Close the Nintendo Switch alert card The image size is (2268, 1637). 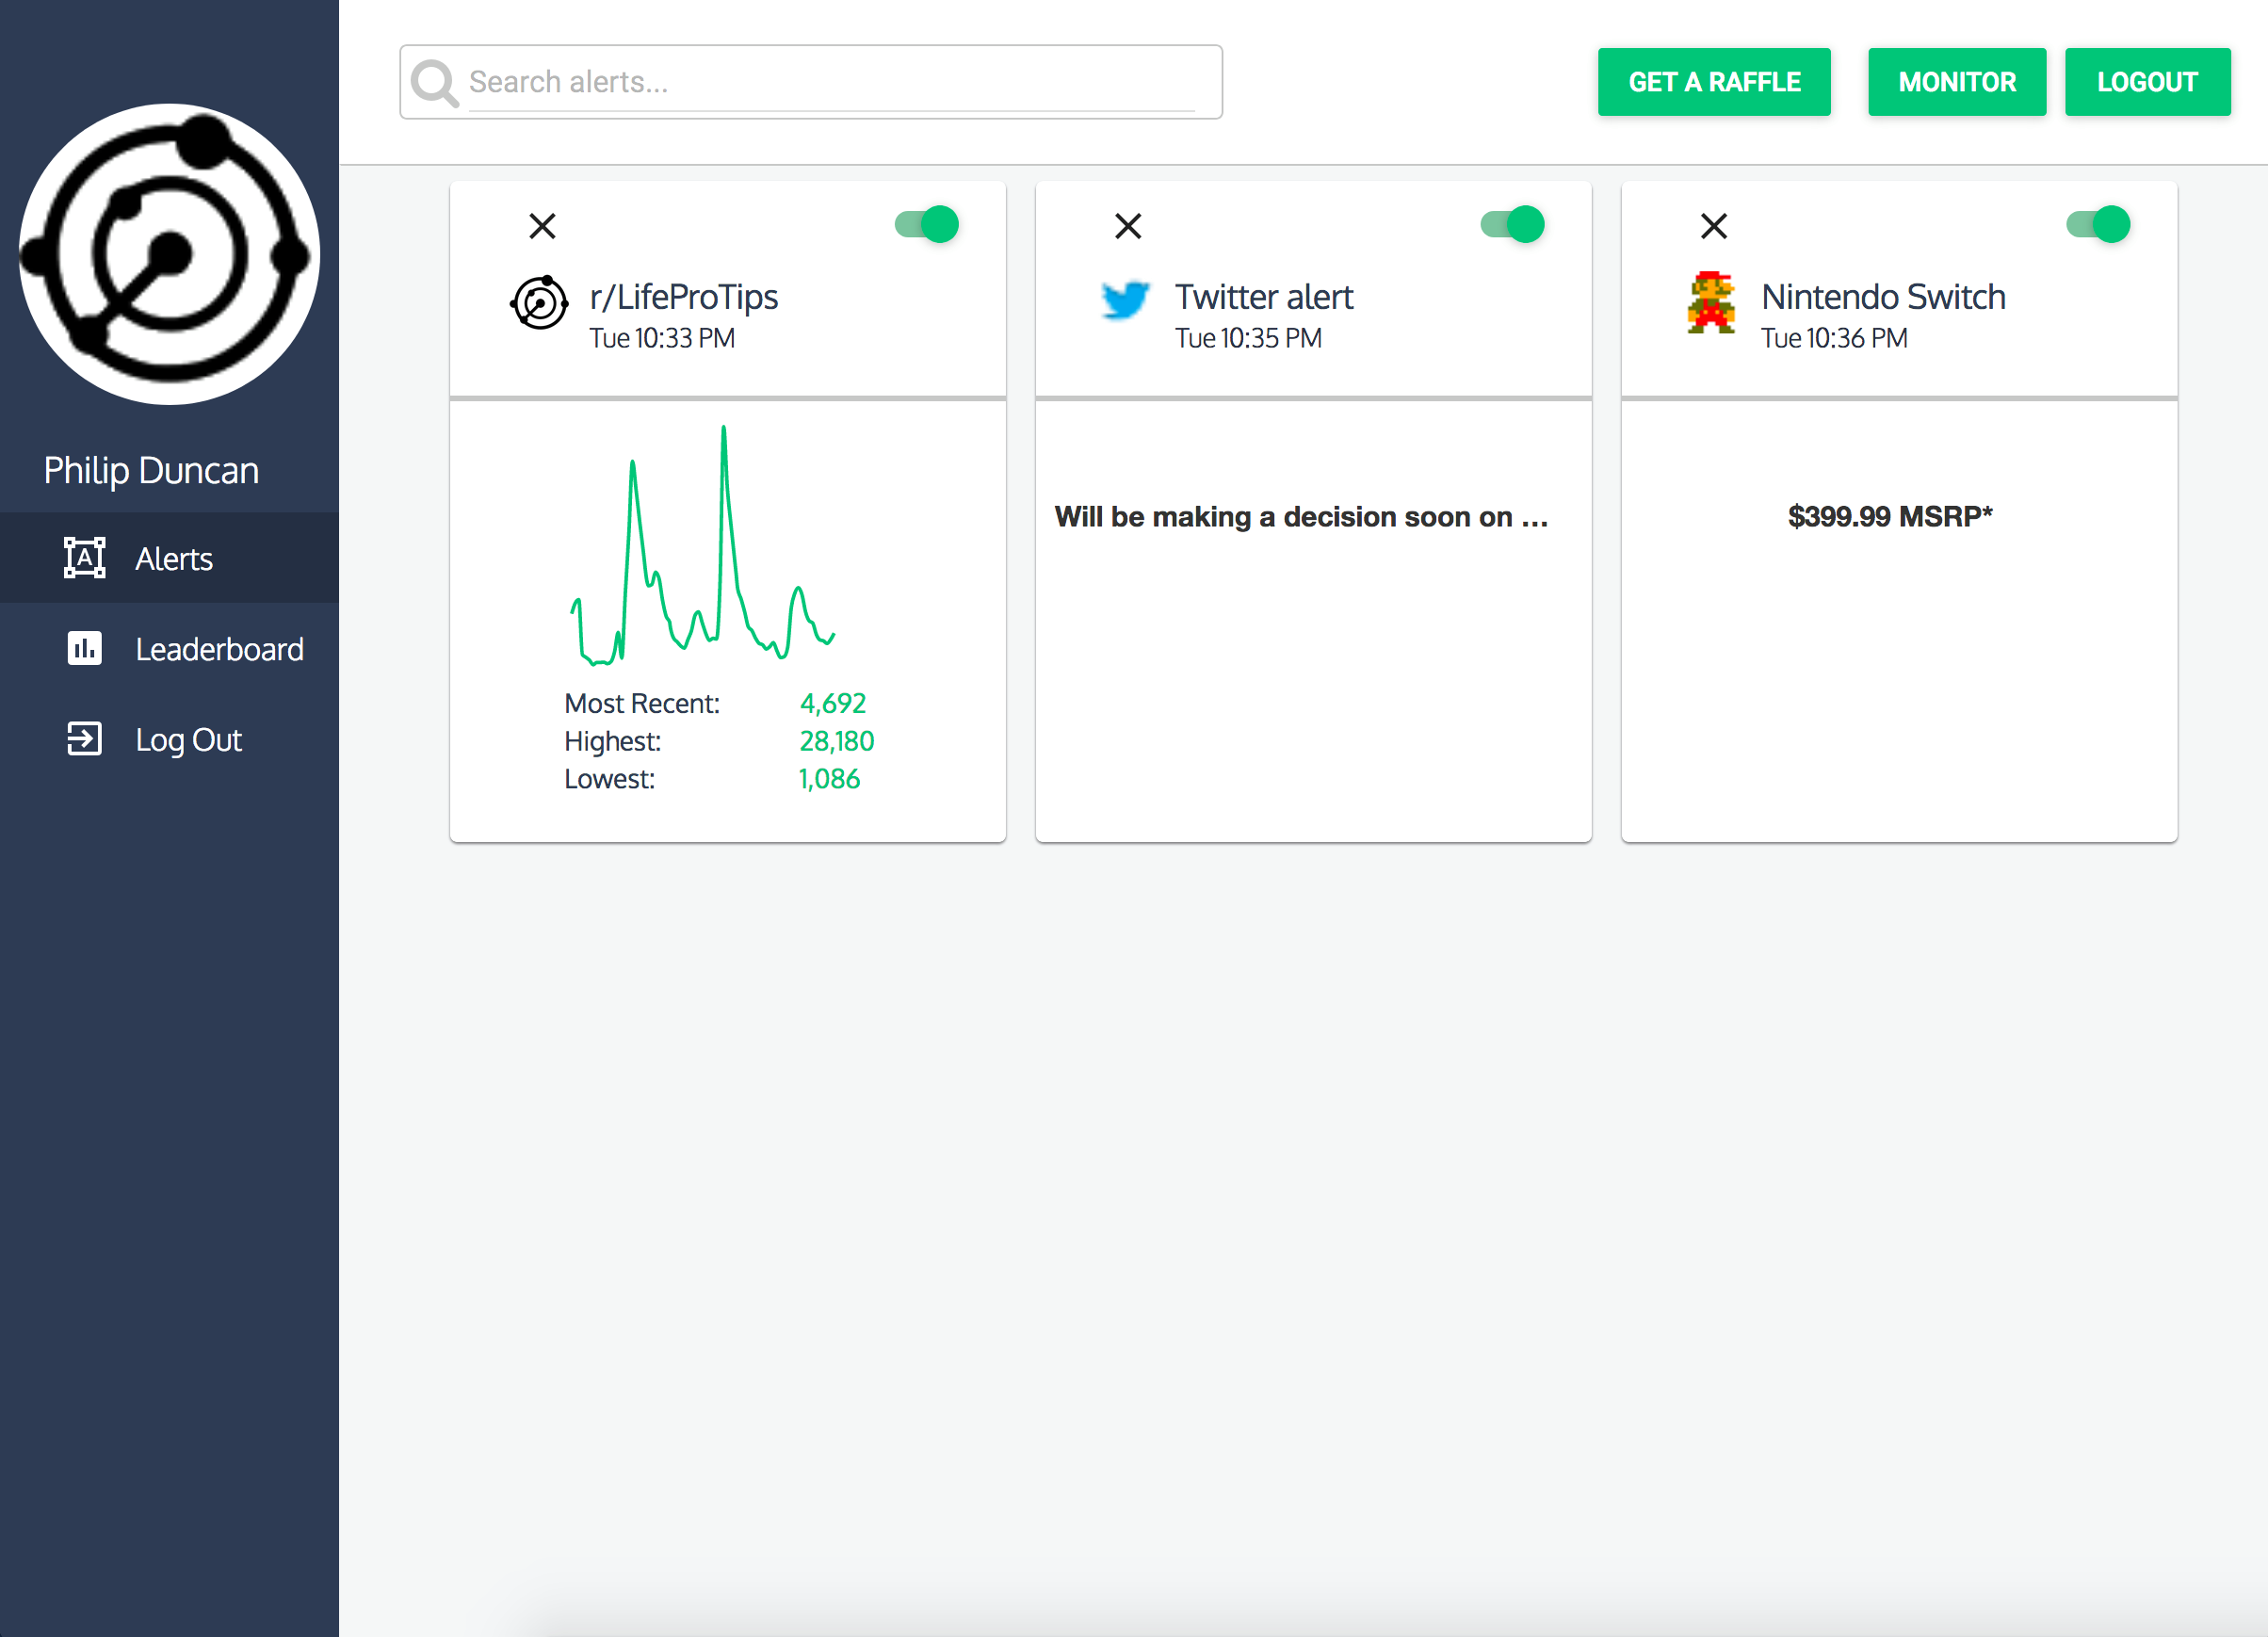1714,226
